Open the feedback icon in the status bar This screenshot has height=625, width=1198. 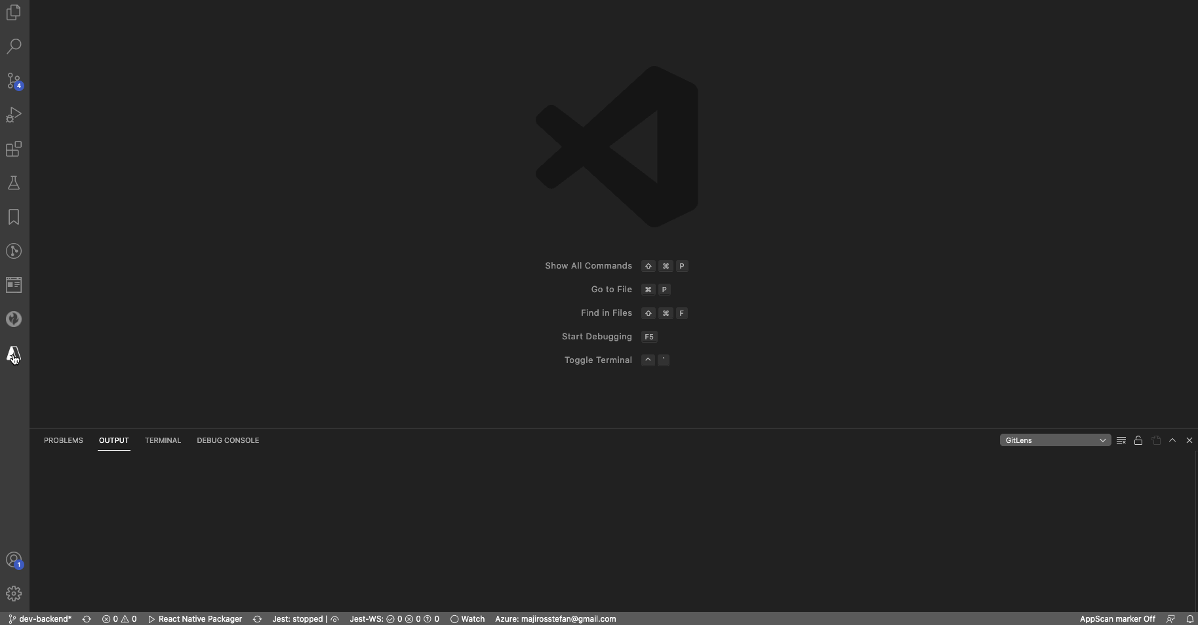pyautogui.click(x=1170, y=619)
